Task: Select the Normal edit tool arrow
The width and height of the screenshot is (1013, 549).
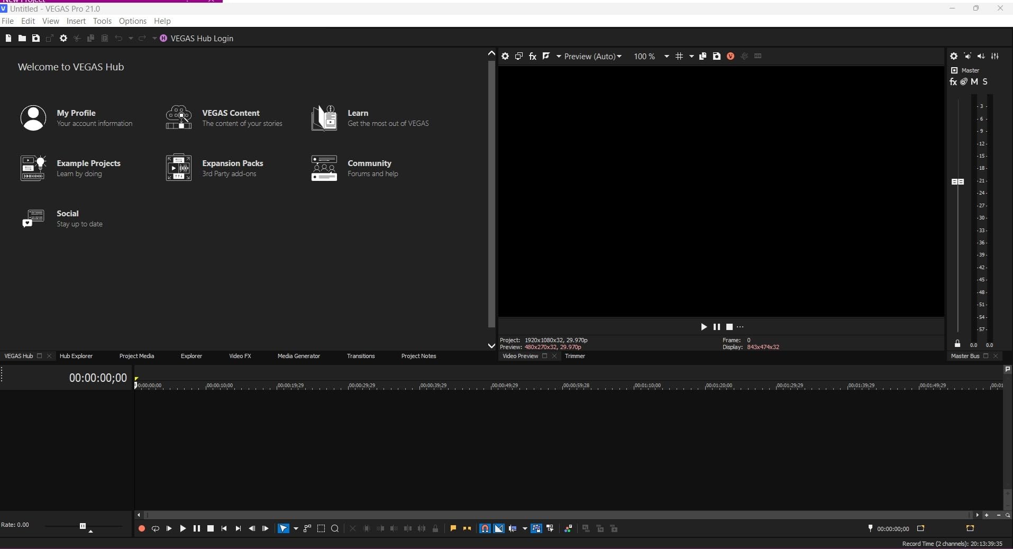Action: click(x=284, y=528)
